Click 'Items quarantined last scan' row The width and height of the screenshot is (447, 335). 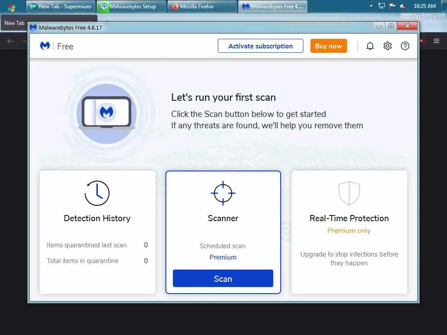pos(97,245)
